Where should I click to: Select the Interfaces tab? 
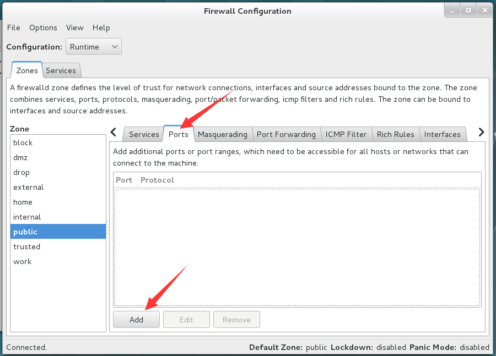point(442,134)
